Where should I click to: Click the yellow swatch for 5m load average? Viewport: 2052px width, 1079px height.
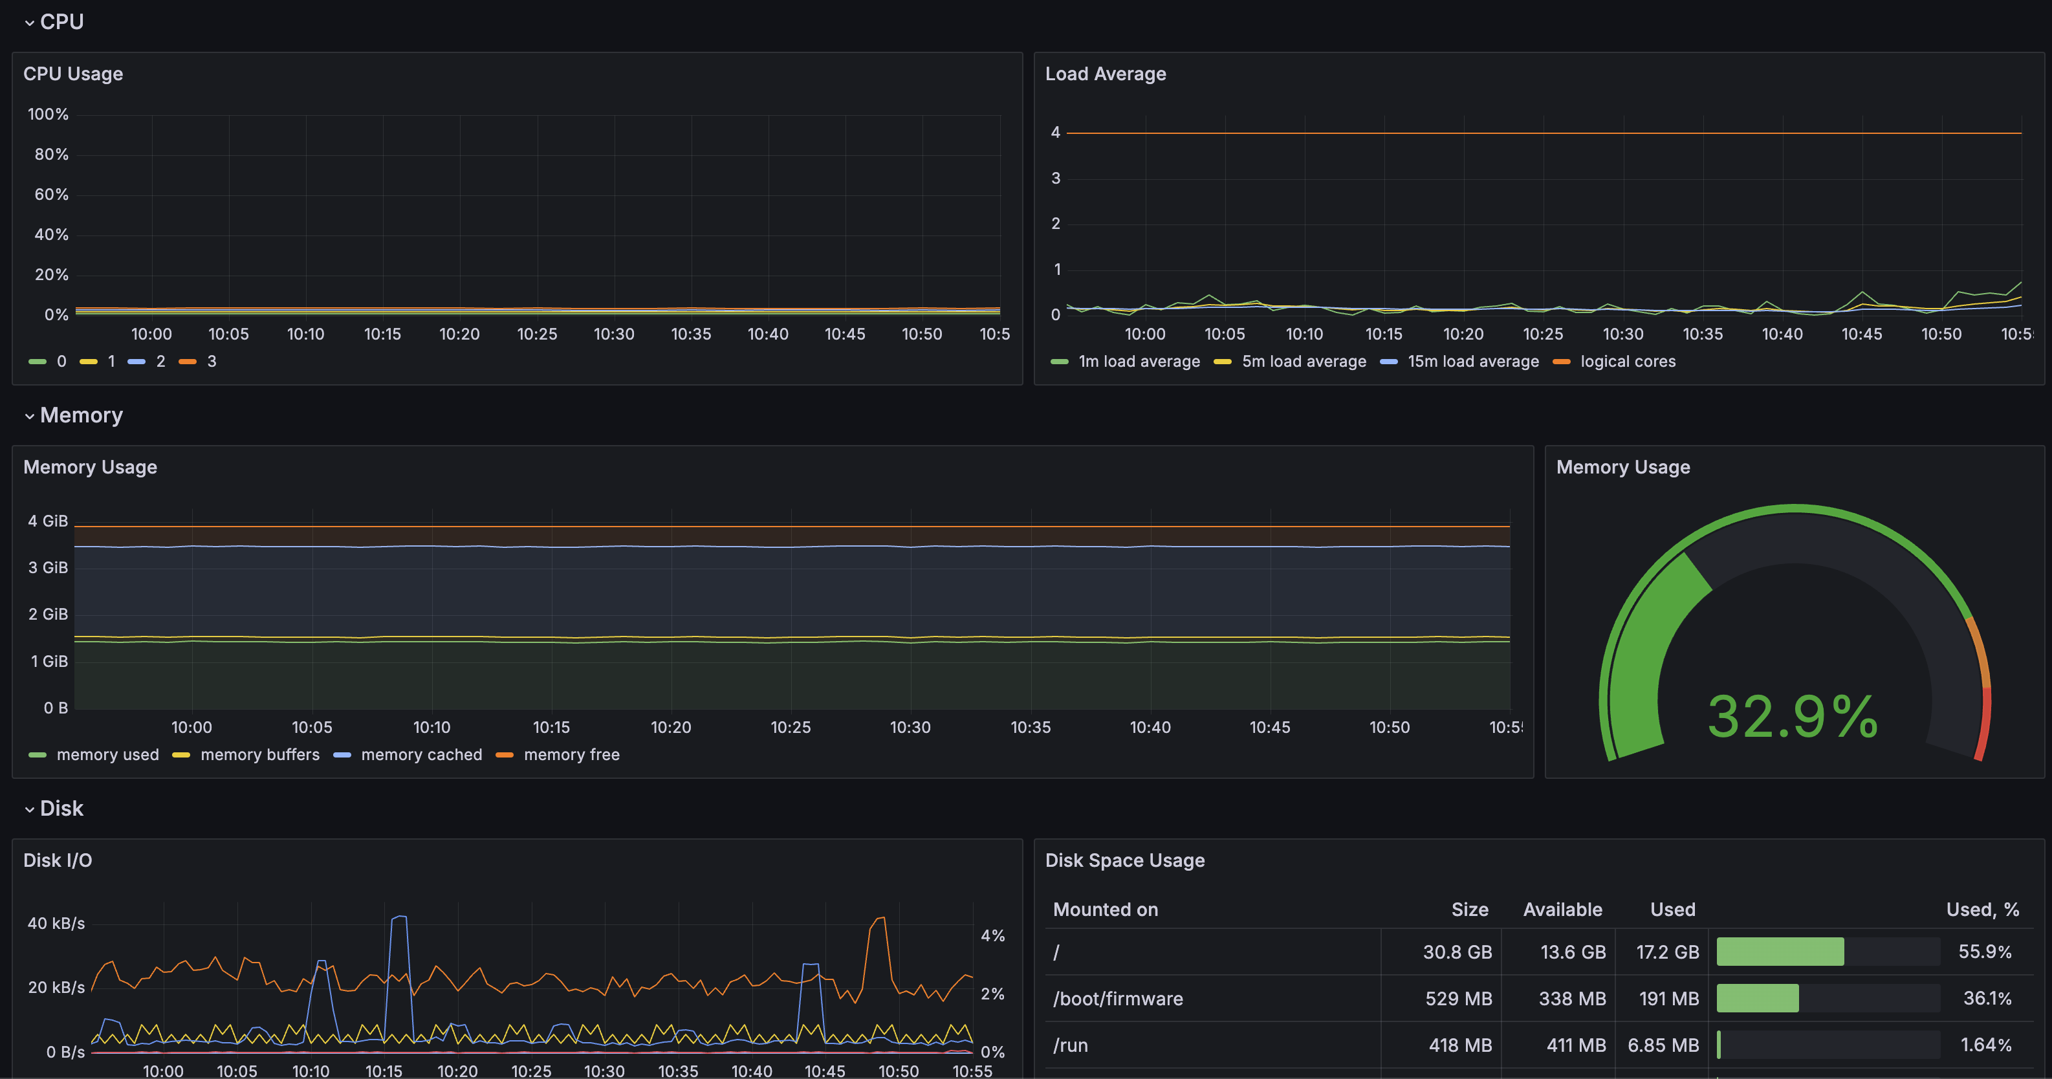pos(1223,362)
